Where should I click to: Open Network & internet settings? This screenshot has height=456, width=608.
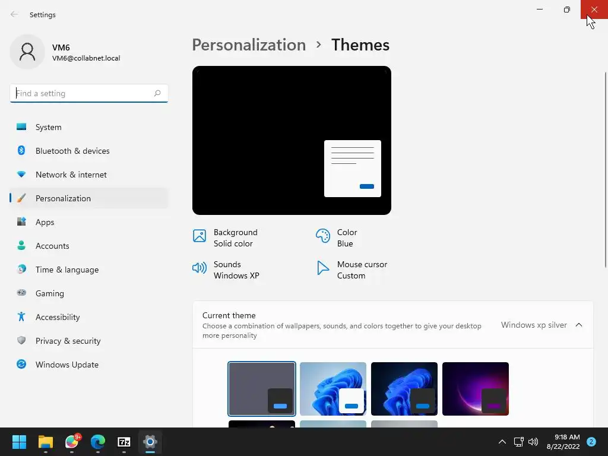click(x=89, y=175)
